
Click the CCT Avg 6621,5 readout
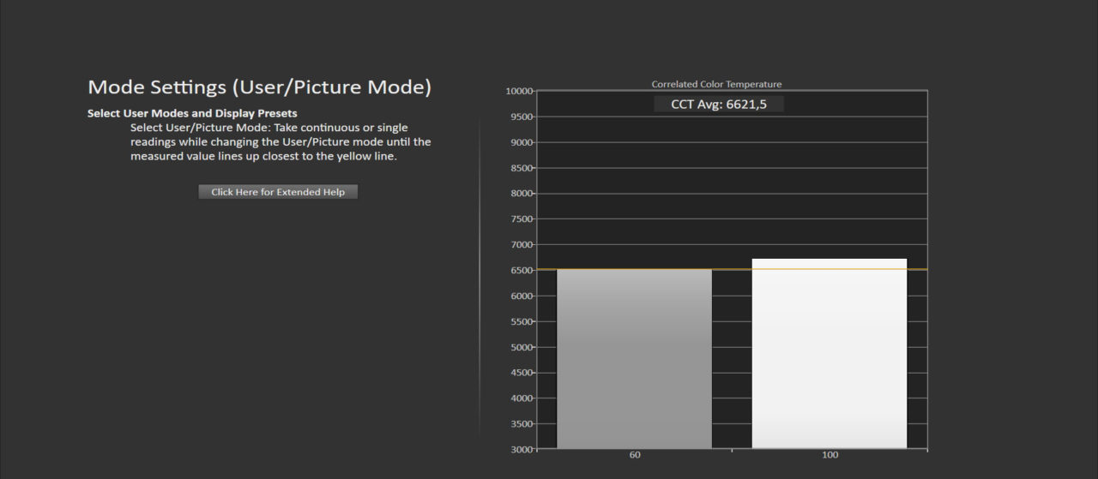pos(719,104)
